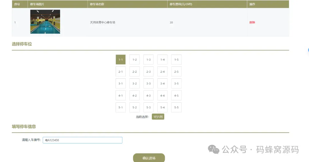Select parking spot 4-2
Image resolution: width=309 pixels, height=162 pixels.
tap(134, 96)
